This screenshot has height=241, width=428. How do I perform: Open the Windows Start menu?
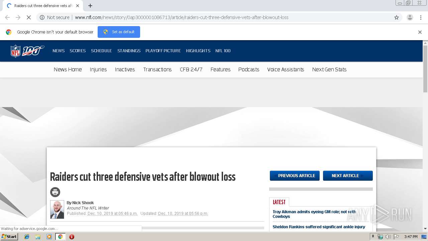pos(9,237)
